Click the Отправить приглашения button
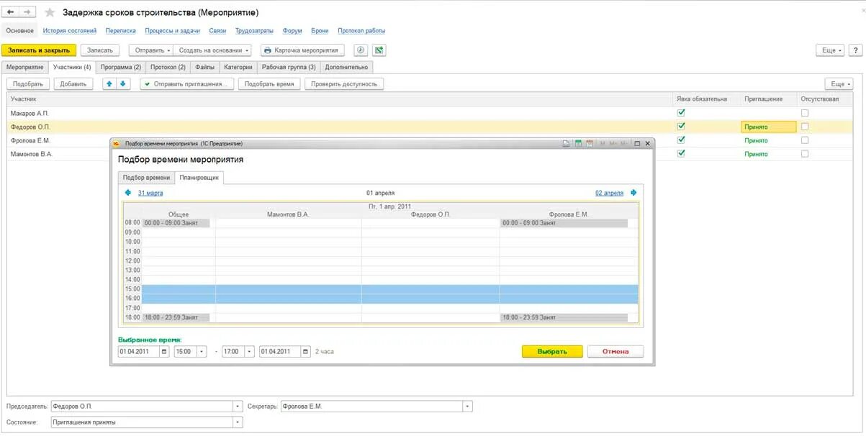The height and width of the screenshot is (436, 866). pyautogui.click(x=187, y=83)
